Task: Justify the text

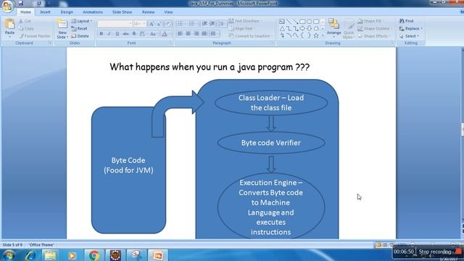Action: click(x=204, y=34)
